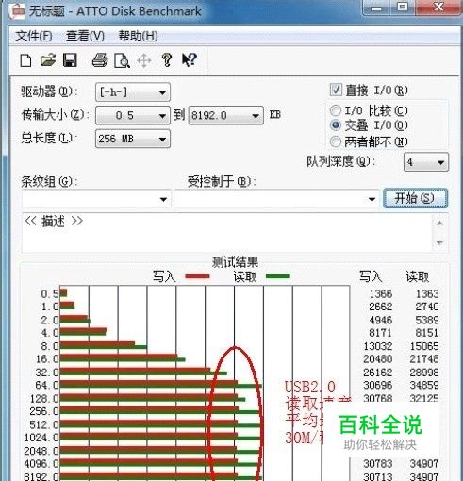Open About question mark icon
This screenshot has height=481, width=463.
pyautogui.click(x=167, y=59)
